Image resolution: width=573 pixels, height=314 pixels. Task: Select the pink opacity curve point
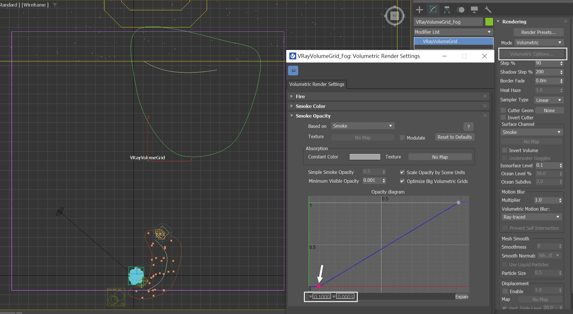coord(319,286)
